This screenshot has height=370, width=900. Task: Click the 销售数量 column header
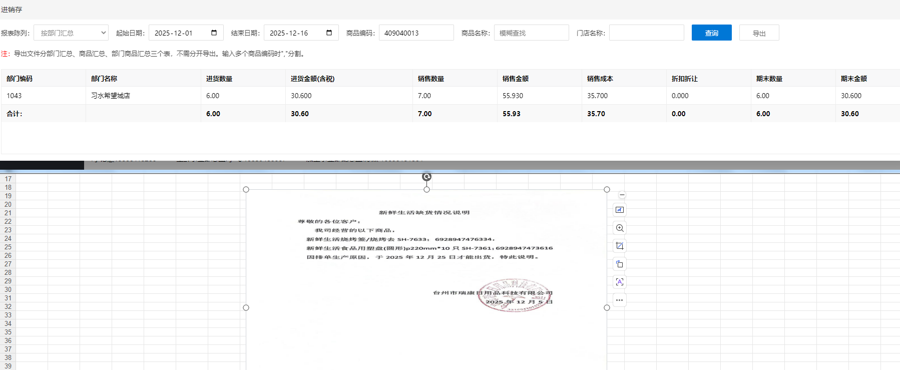431,79
